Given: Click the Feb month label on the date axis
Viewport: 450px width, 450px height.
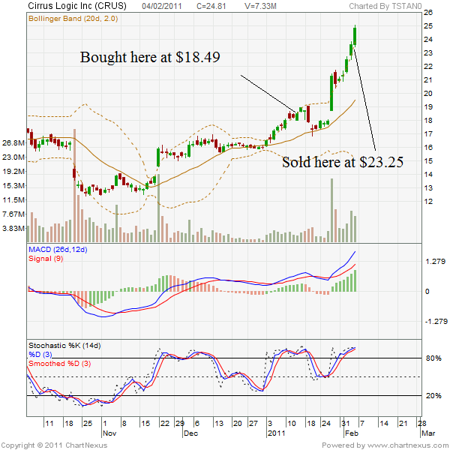Looking at the screenshot, I should click(x=352, y=433).
